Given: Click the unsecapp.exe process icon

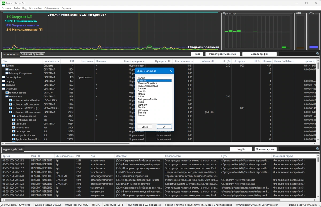Looking at the screenshot, I should (13, 131).
